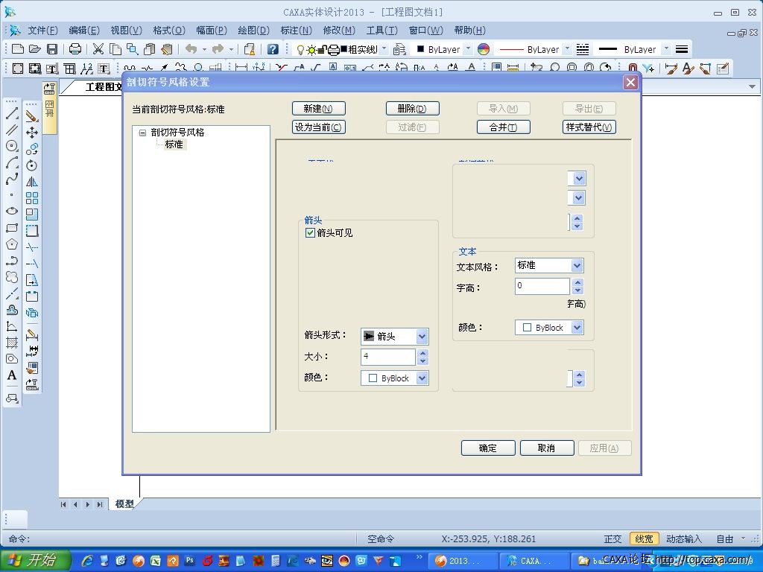This screenshot has width=763, height=572.
Task: Open the 箭头形式 dropdown
Action: pyautogui.click(x=422, y=337)
